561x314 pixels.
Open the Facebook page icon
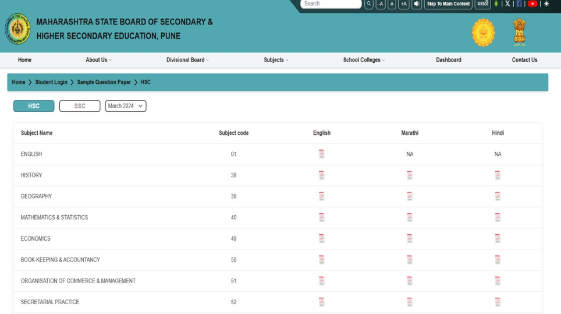point(519,4)
